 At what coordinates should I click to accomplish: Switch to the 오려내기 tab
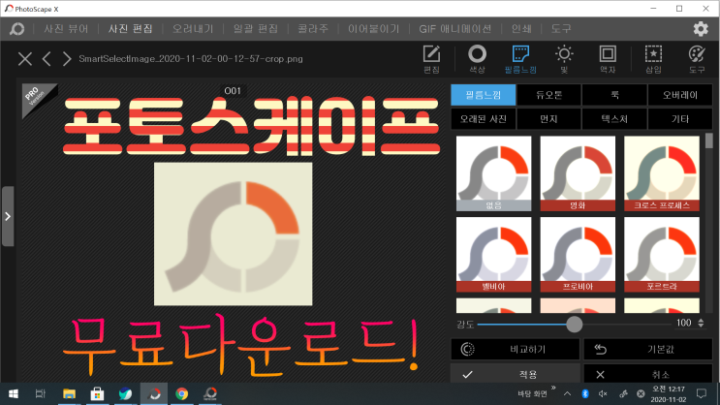193,29
